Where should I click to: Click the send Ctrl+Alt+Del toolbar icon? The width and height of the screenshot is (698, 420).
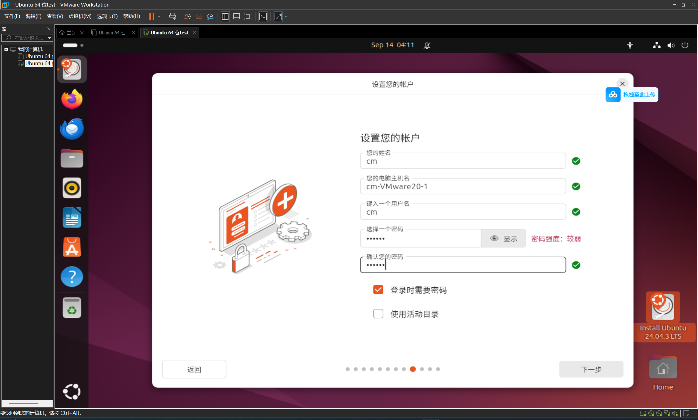pyautogui.click(x=172, y=16)
